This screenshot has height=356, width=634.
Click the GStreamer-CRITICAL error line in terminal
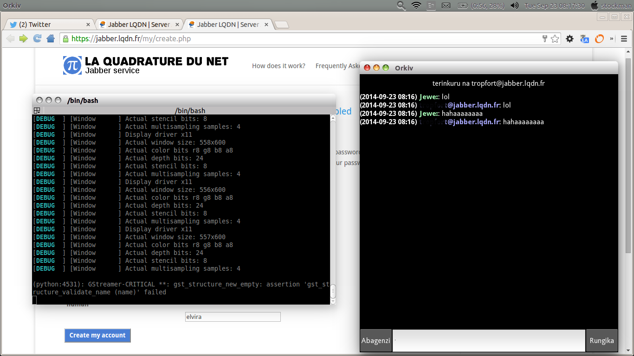point(181,288)
